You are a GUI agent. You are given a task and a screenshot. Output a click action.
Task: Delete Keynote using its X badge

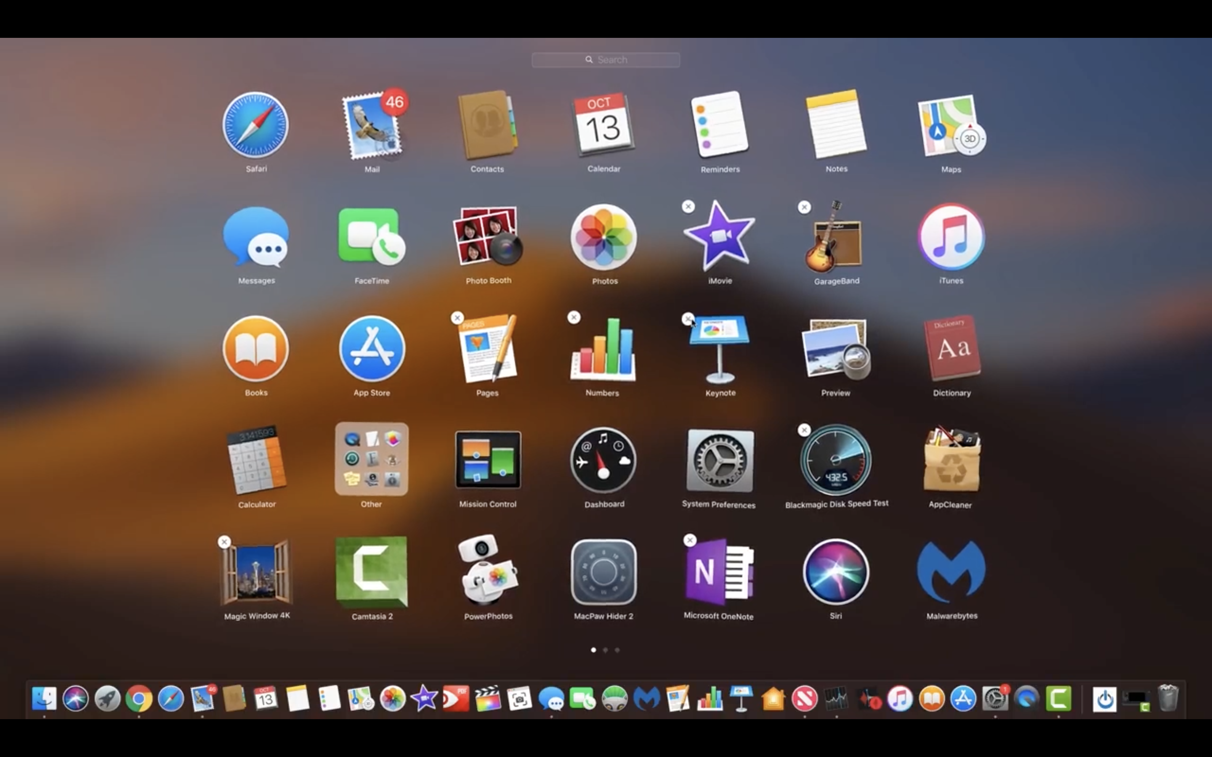coord(688,318)
